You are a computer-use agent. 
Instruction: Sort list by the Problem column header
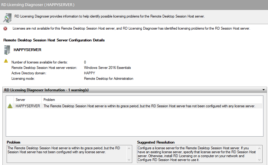49,100
